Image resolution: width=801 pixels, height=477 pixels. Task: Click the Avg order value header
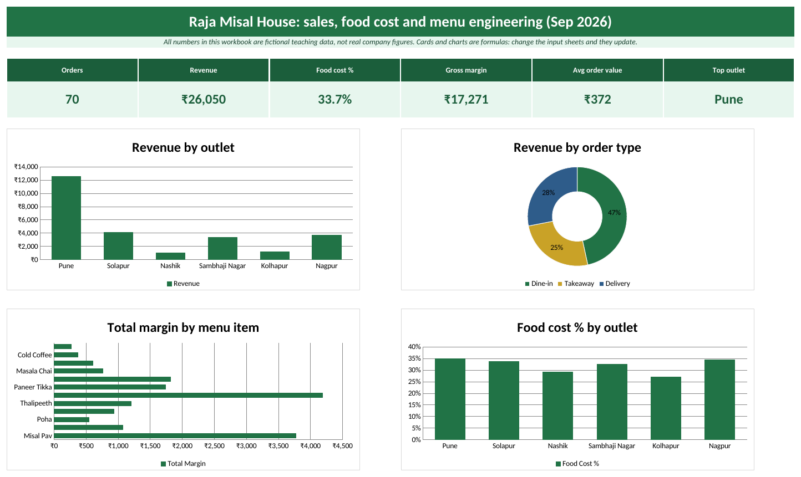point(597,70)
